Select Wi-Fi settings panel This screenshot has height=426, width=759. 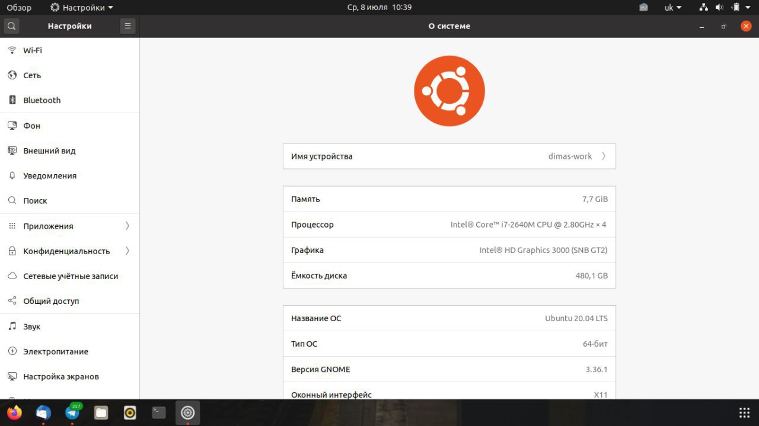point(70,50)
